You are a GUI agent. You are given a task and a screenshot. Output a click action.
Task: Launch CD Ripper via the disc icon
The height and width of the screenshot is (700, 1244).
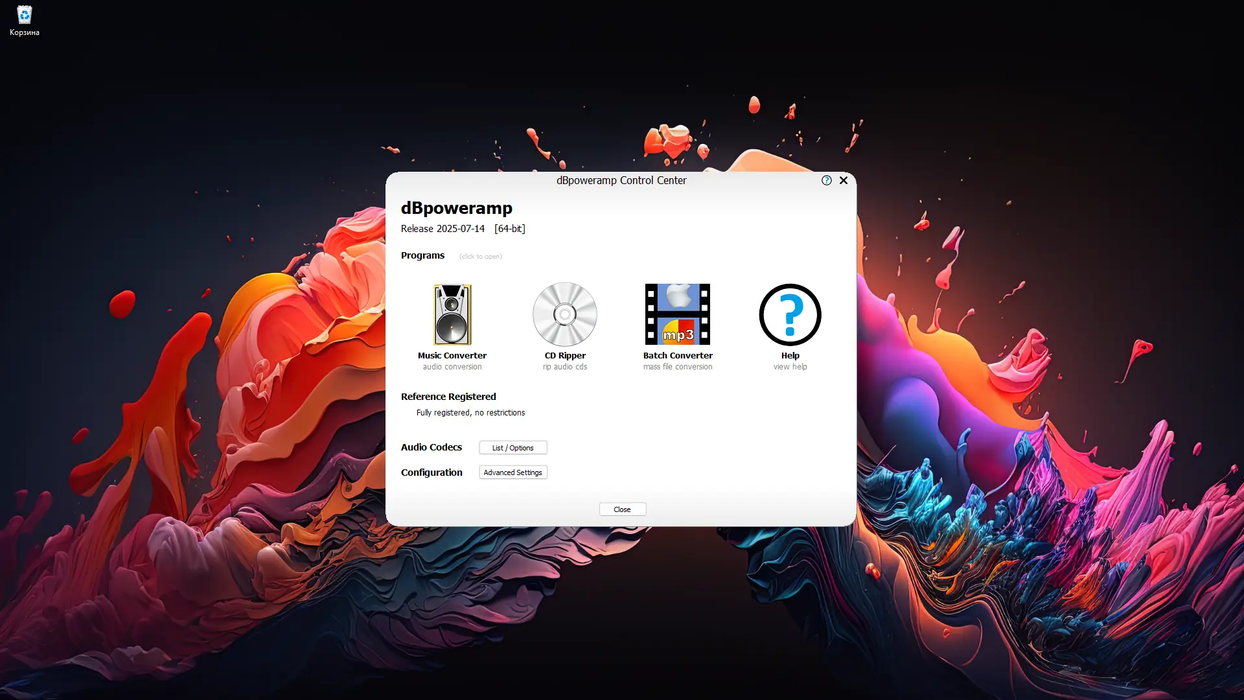pyautogui.click(x=564, y=314)
